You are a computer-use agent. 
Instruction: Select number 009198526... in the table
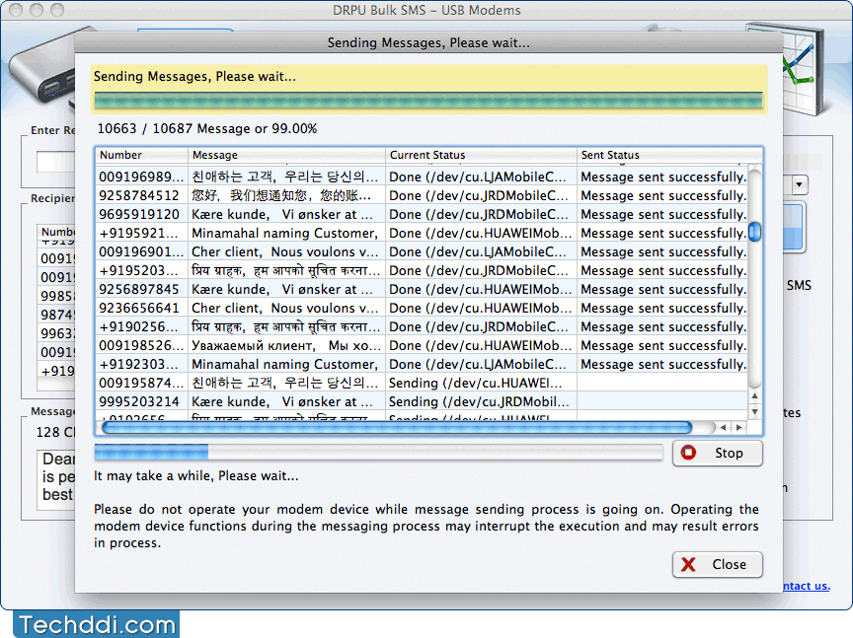pyautogui.click(x=141, y=346)
